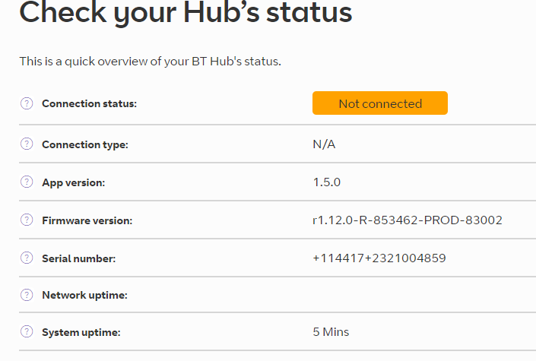Click the serial number value
The image size is (536, 361).
pos(379,258)
